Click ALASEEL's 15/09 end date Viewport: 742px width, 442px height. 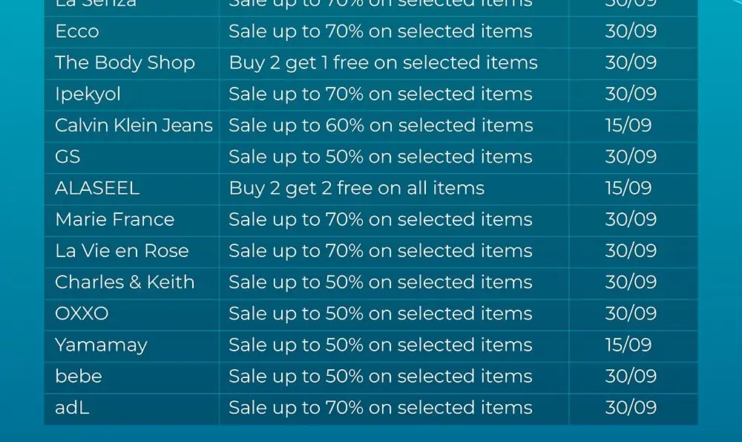(628, 188)
